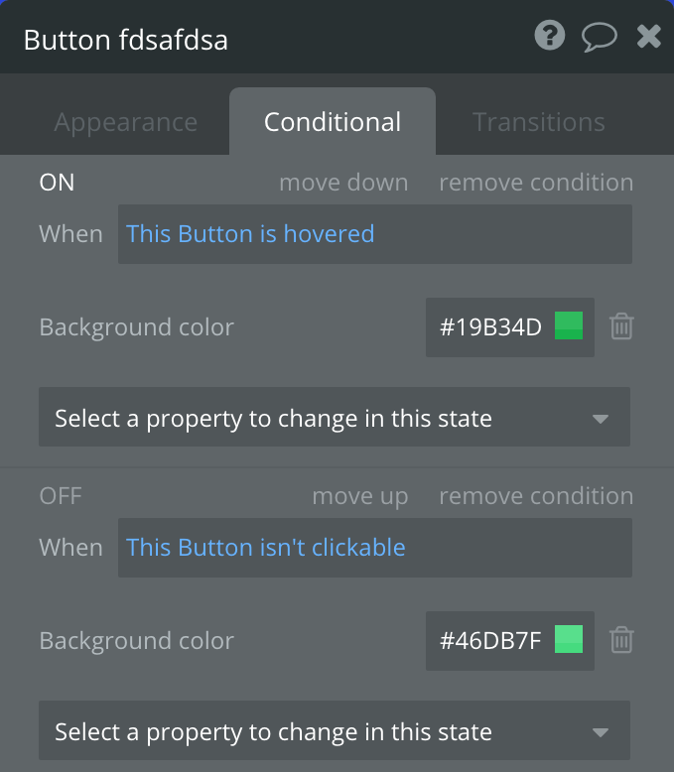Switch to the Transitions tab
Screen dimensions: 674x772
click(x=538, y=122)
